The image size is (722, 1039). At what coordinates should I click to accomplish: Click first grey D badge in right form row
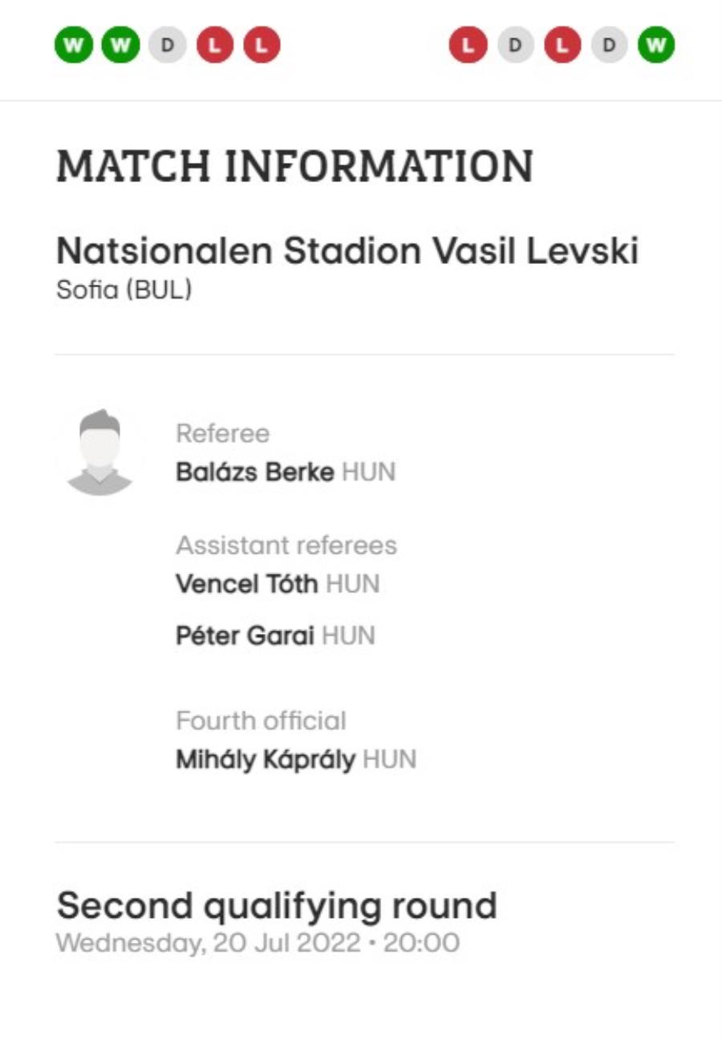[x=516, y=45]
